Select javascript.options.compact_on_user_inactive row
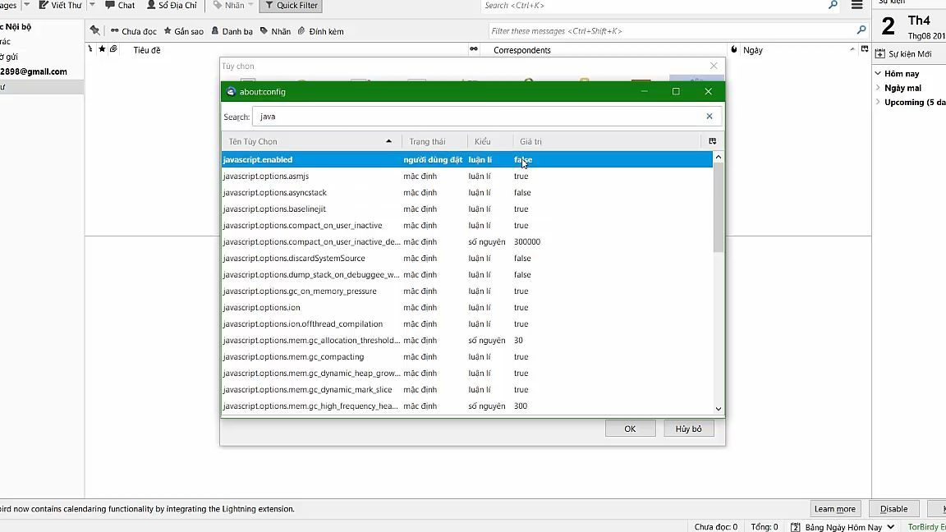Image resolution: width=946 pixels, height=532 pixels. pyautogui.click(x=467, y=225)
